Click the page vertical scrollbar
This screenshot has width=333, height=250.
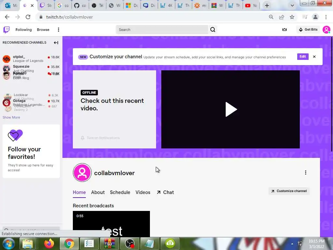pyautogui.click(x=332, y=94)
